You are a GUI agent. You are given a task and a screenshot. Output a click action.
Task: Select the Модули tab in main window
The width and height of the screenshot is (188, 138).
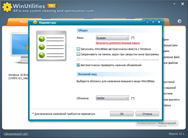click(x=24, y=22)
